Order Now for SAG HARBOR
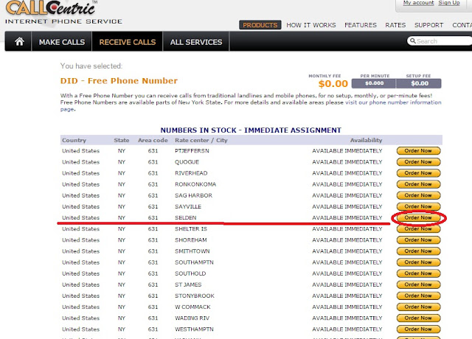This screenshot has width=472, height=339. (418, 195)
